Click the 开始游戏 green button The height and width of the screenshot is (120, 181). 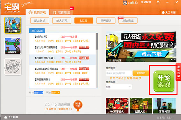164,81
